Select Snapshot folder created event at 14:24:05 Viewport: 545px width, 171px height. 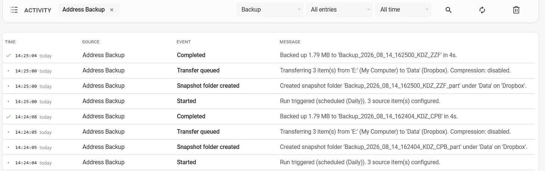pyautogui.click(x=208, y=147)
